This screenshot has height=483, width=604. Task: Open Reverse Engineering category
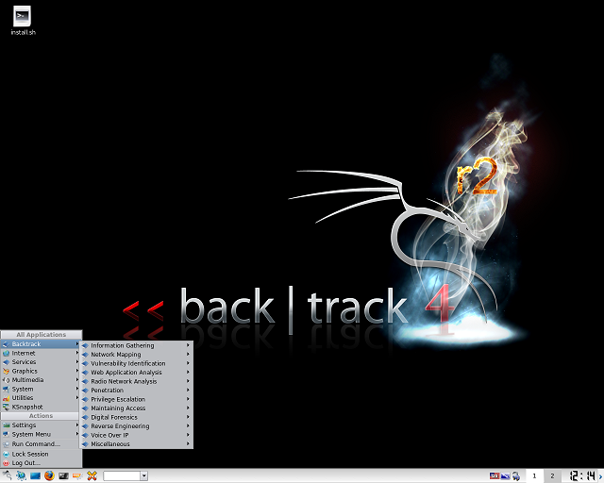pyautogui.click(x=136, y=426)
